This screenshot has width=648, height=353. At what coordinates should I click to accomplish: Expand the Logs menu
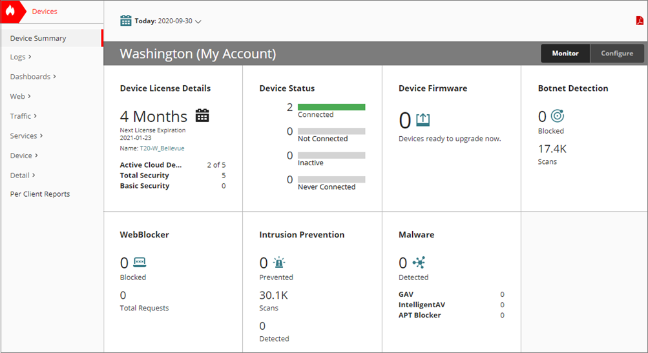point(21,57)
